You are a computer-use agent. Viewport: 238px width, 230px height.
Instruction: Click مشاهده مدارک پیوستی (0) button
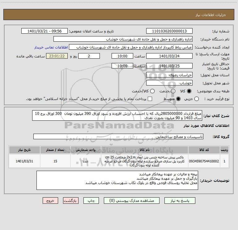tap(132, 201)
